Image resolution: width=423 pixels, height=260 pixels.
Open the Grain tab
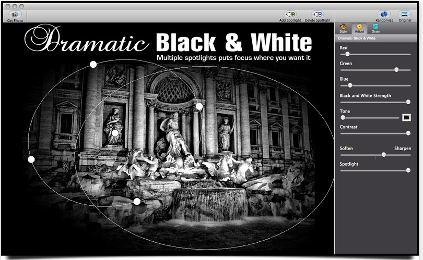coord(375,28)
